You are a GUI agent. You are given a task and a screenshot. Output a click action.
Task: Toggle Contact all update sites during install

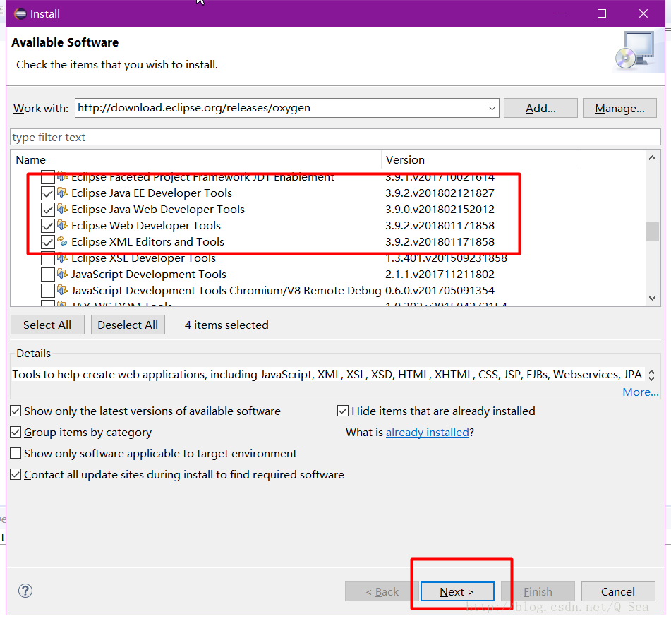(16, 475)
